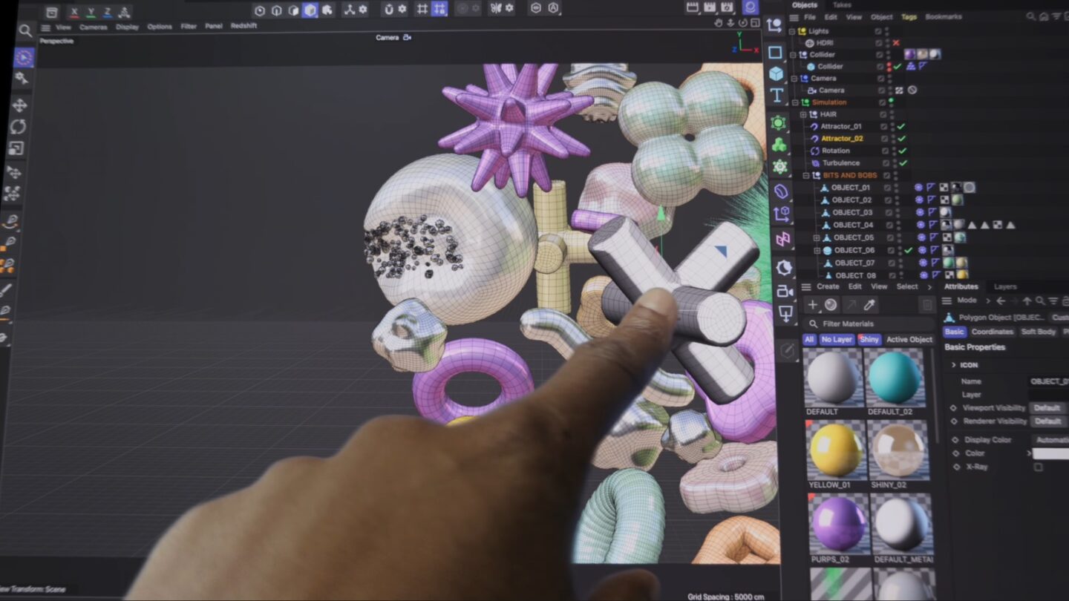Click the Text spline T icon
Screen dimensions: 1069x601
(777, 95)
